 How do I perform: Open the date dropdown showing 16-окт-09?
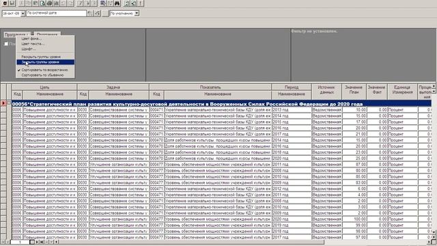click(23, 13)
